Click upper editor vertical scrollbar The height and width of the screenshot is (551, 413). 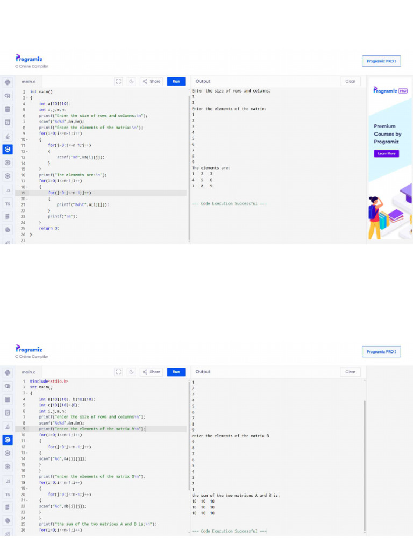(189, 167)
